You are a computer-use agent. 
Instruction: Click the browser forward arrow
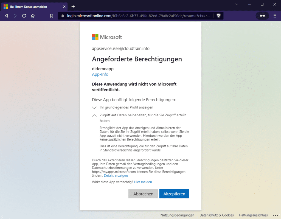(15, 16)
